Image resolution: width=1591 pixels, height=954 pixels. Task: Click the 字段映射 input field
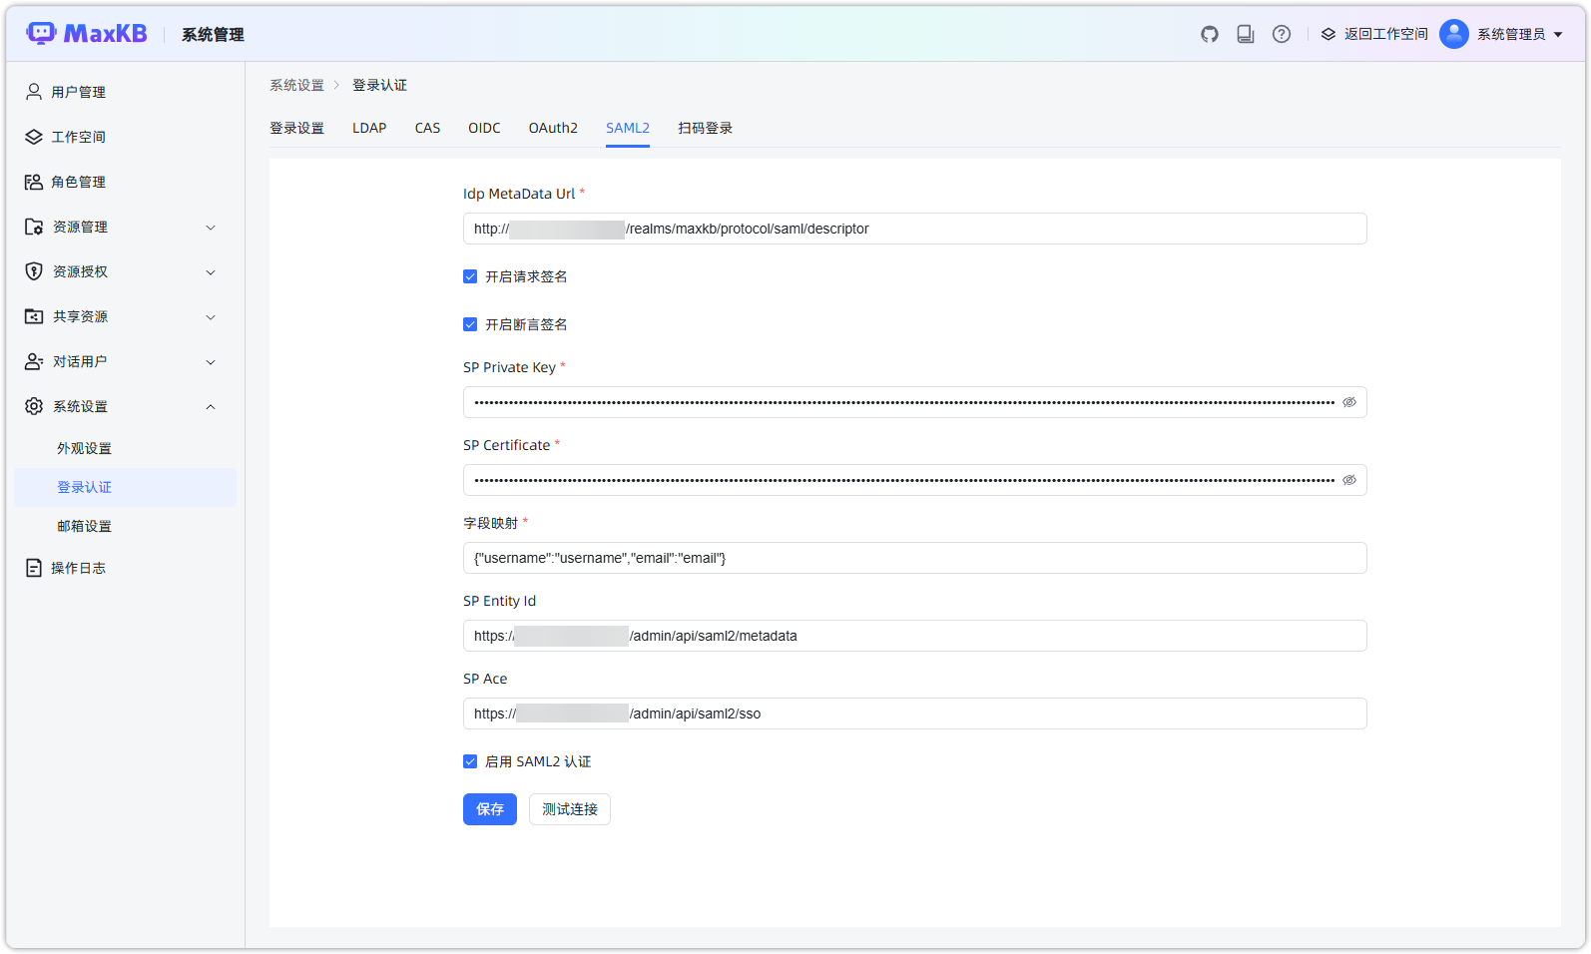coord(913,558)
